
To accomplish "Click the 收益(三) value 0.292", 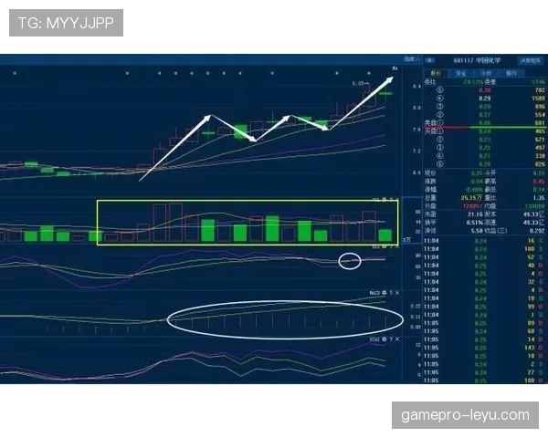I will (537, 231).
